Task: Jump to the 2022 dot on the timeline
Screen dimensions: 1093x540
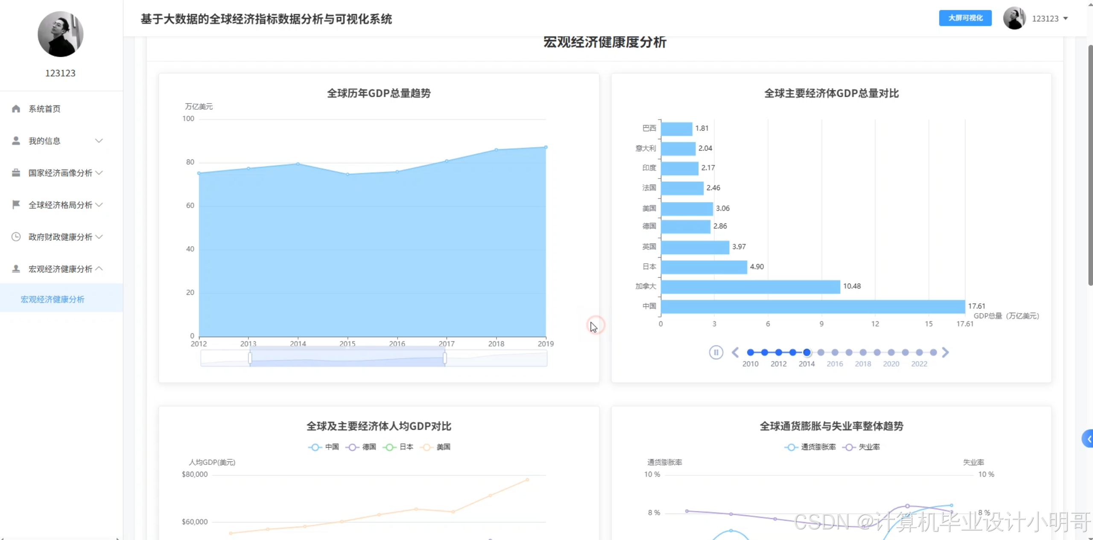Action: coord(920,352)
